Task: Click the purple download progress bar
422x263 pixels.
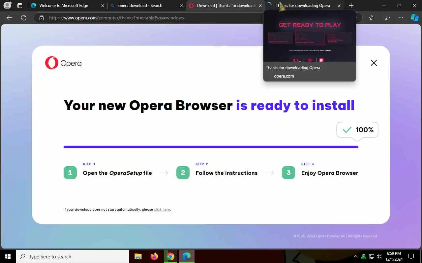Action: point(211,147)
